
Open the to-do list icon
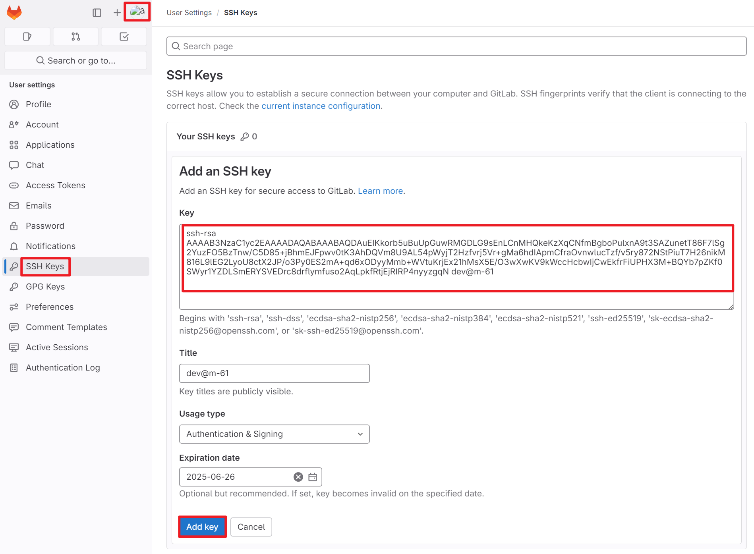124,37
